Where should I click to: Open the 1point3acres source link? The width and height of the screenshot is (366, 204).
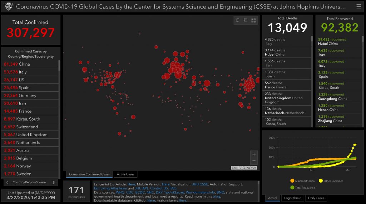pyautogui.click(x=174, y=192)
